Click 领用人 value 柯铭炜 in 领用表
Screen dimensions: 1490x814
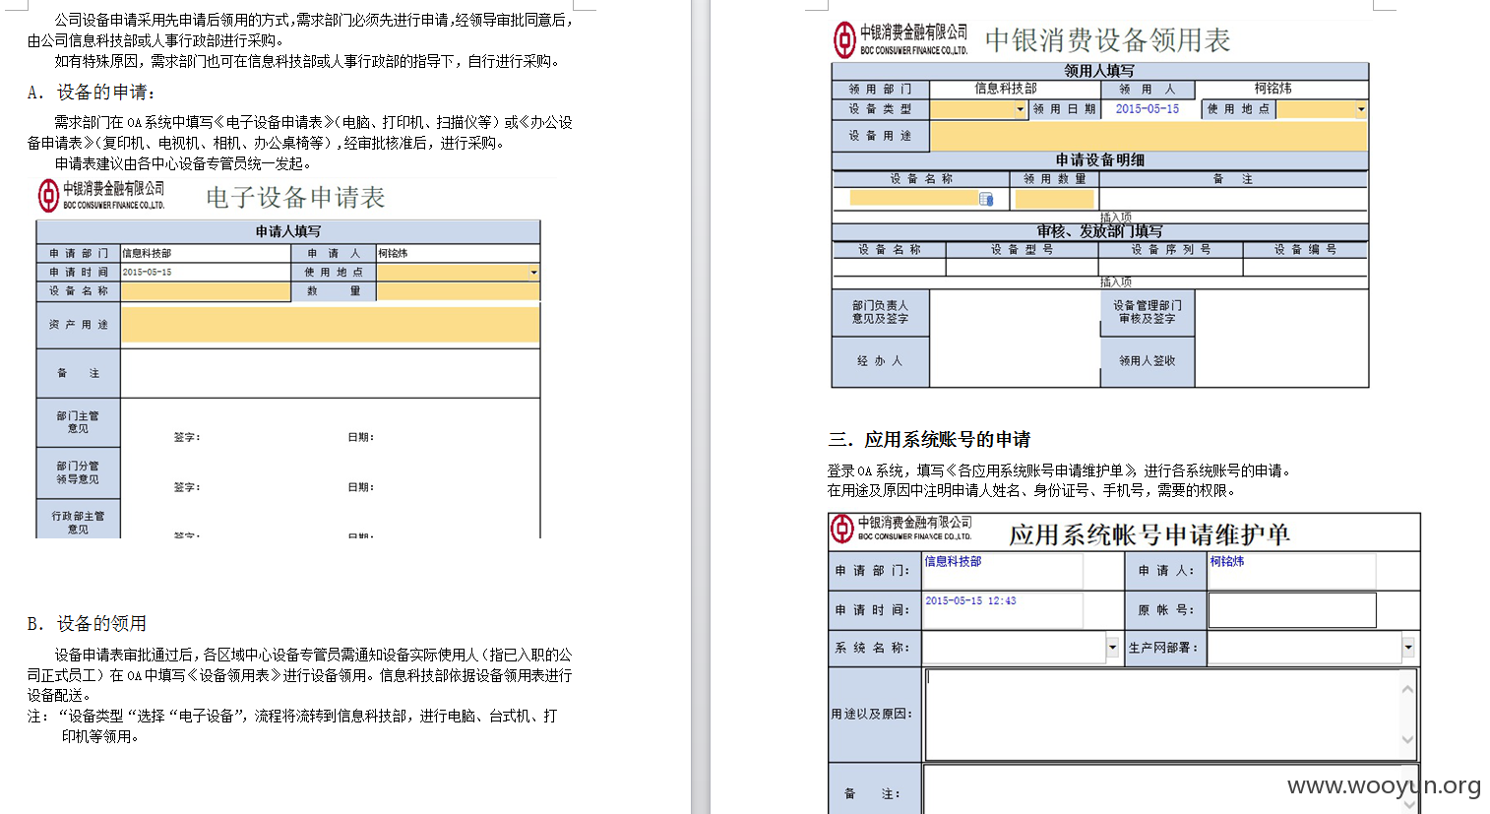click(x=1273, y=89)
